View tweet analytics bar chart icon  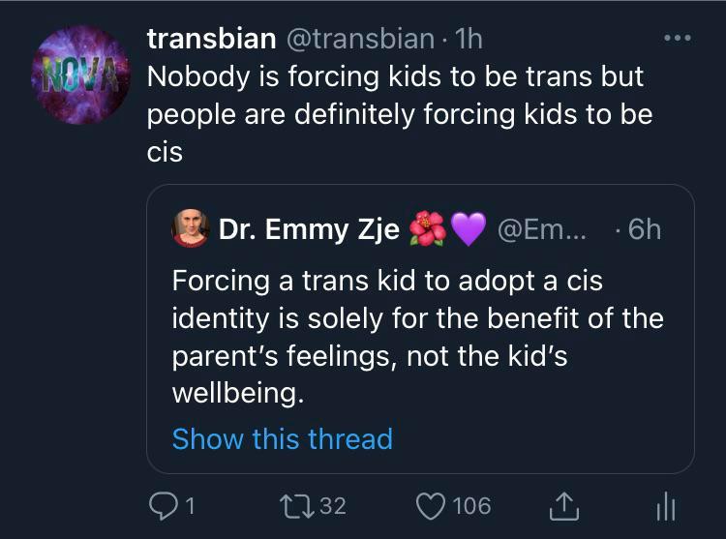pos(664,504)
